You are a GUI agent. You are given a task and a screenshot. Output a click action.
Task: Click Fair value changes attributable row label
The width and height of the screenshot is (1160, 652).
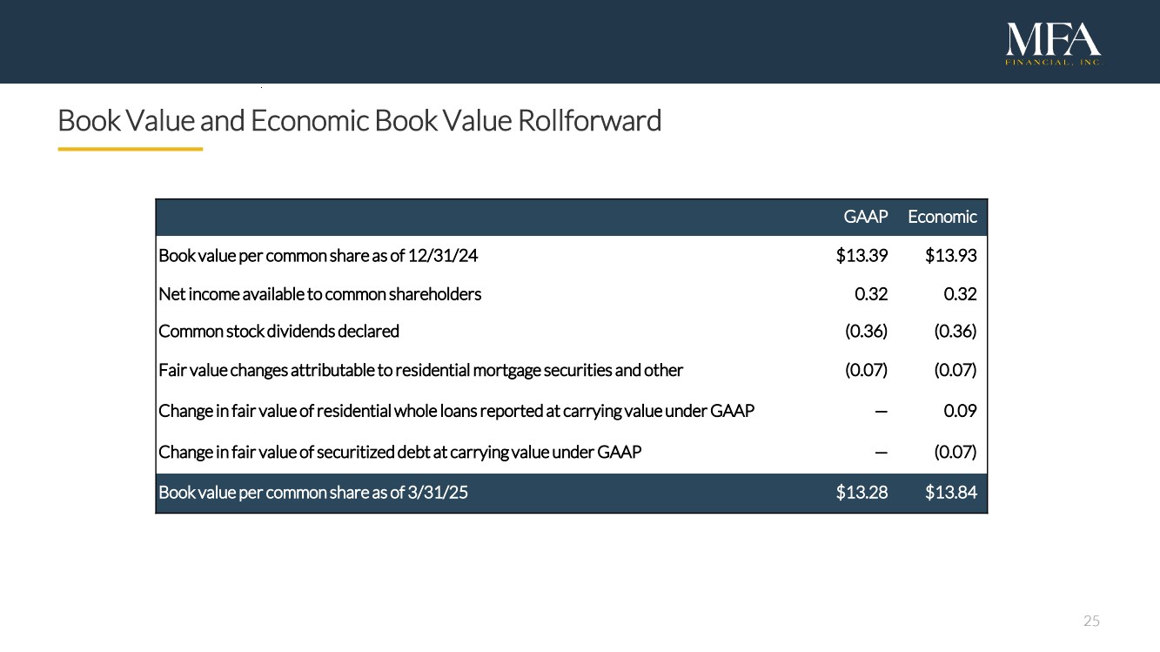[420, 370]
